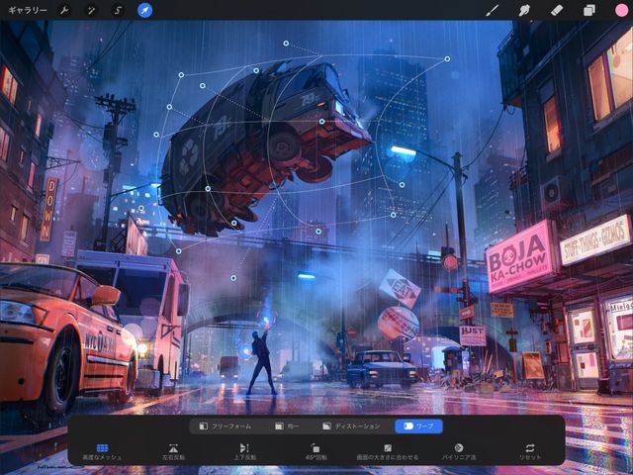This screenshot has width=633, height=475.
Task: Return to the ギャラリー gallery
Action: (x=28, y=10)
